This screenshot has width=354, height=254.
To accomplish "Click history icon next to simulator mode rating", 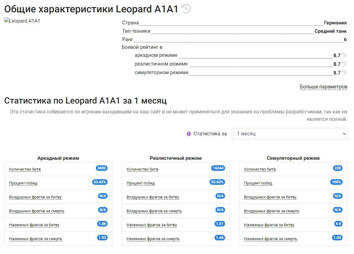I will coord(344,73).
